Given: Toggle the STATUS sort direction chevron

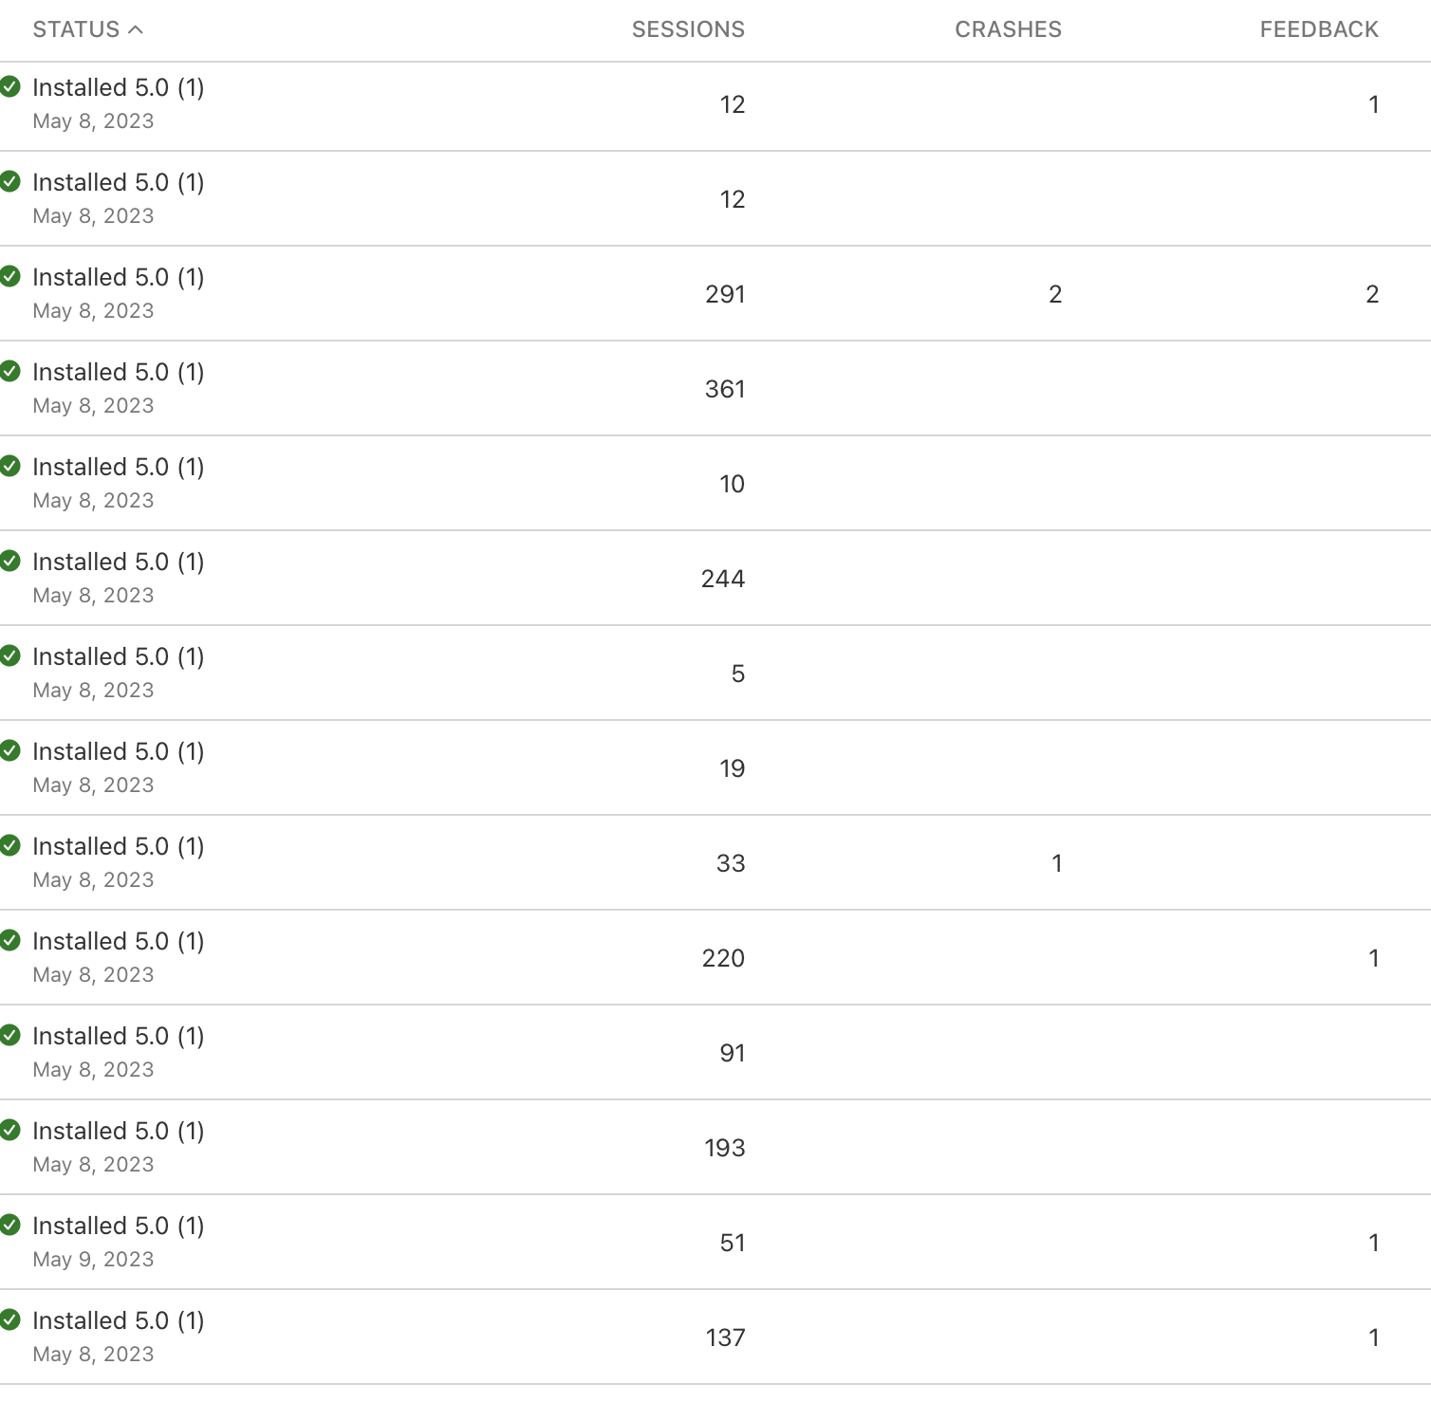Looking at the screenshot, I should [x=136, y=29].
